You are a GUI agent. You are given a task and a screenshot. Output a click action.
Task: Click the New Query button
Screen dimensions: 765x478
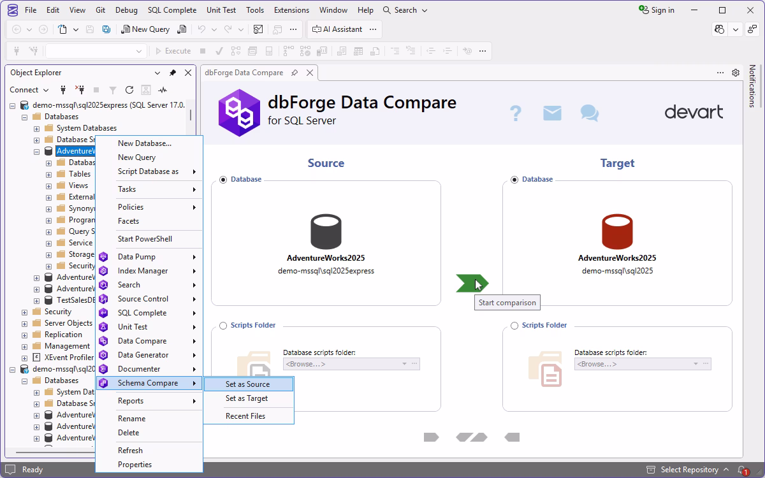click(145, 29)
